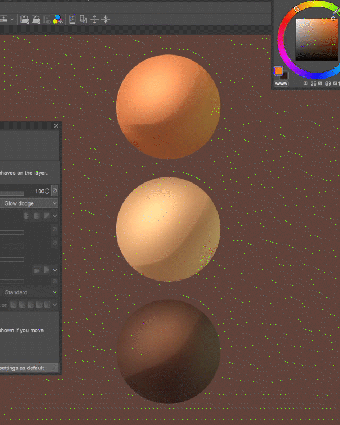Select fifth gradient icon in the '...ion' row

pyautogui.click(x=48, y=305)
